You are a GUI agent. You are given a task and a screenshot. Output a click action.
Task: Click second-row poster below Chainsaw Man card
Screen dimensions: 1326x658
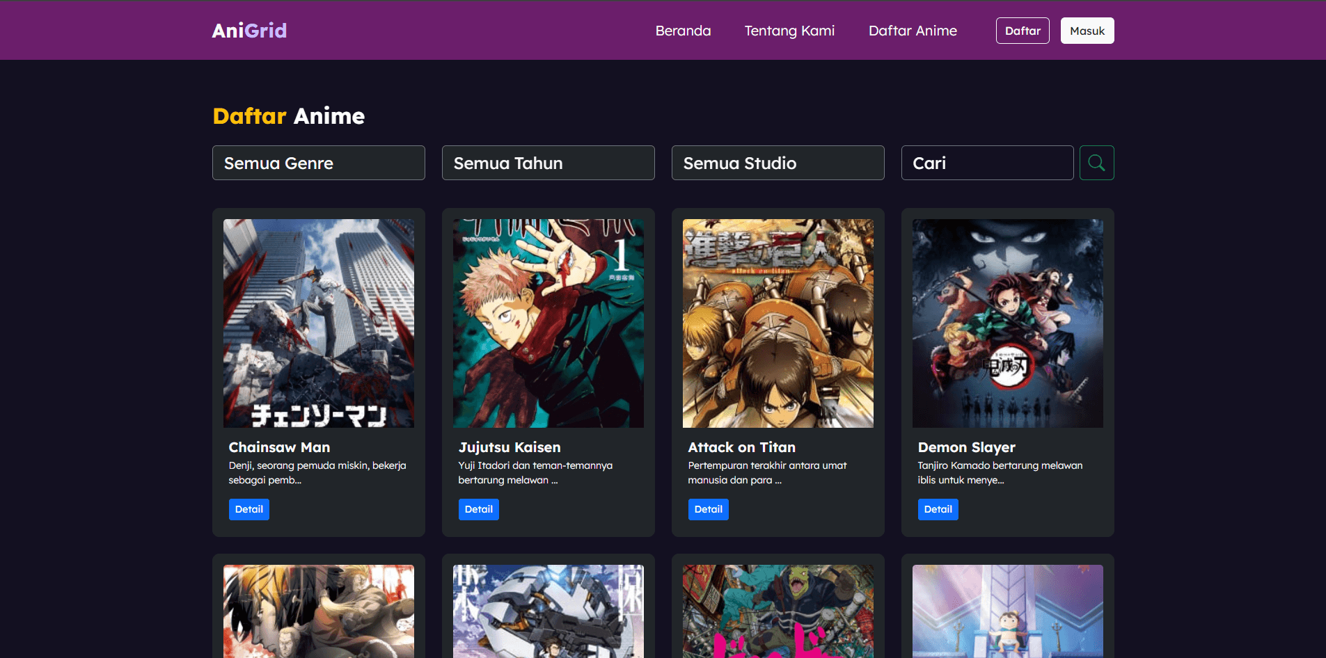(319, 611)
